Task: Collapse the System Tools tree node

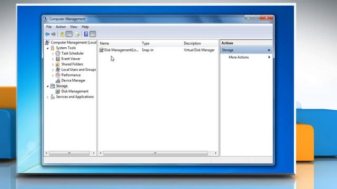Action: pos(47,48)
